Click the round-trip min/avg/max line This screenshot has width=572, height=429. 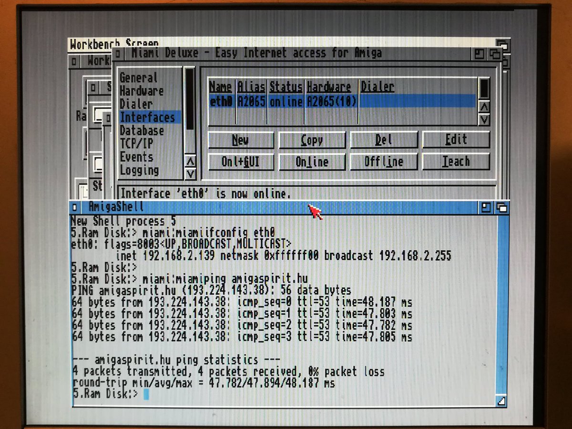pyautogui.click(x=204, y=383)
